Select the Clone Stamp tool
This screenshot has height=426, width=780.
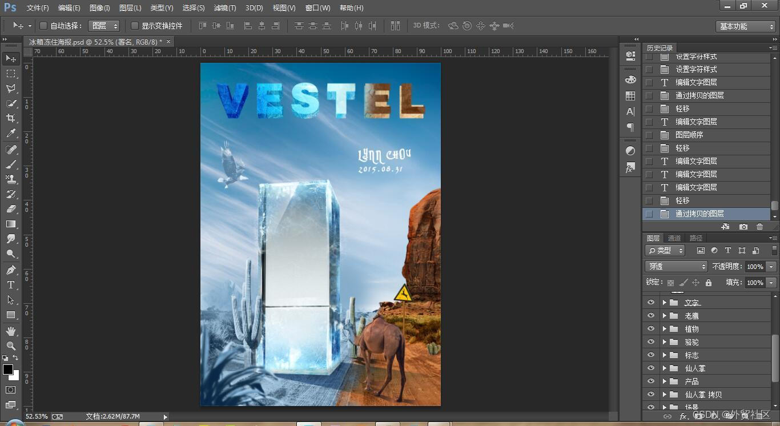pyautogui.click(x=11, y=179)
